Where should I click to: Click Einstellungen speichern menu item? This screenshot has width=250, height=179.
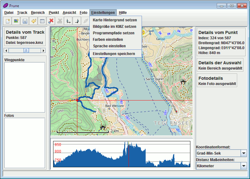click(114, 53)
